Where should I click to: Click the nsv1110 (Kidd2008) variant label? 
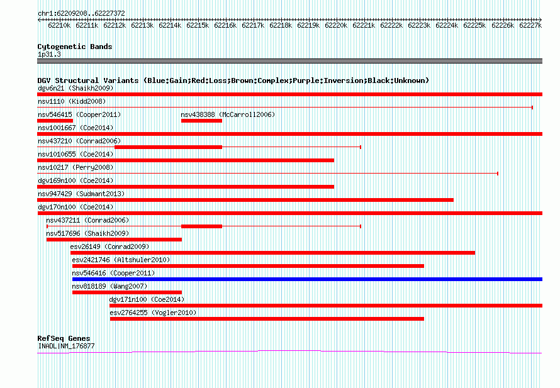72,101
